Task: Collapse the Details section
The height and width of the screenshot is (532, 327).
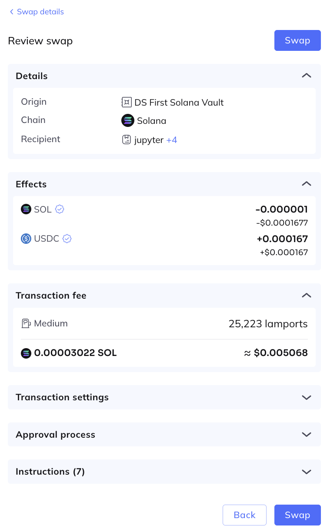Action: pos(307,76)
